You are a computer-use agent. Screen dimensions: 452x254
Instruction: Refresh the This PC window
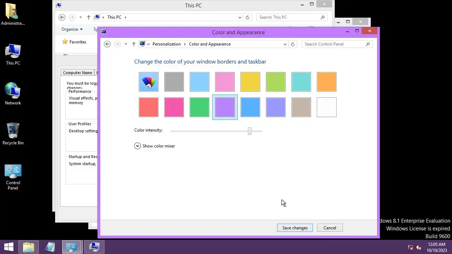248,17
